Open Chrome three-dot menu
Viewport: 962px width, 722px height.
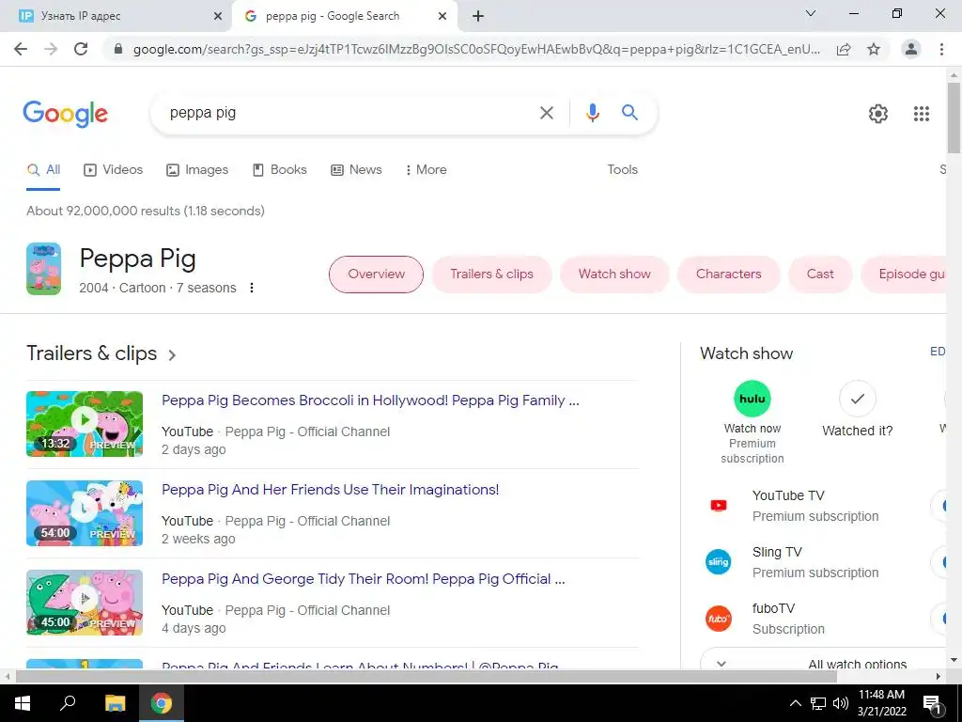[x=941, y=49]
